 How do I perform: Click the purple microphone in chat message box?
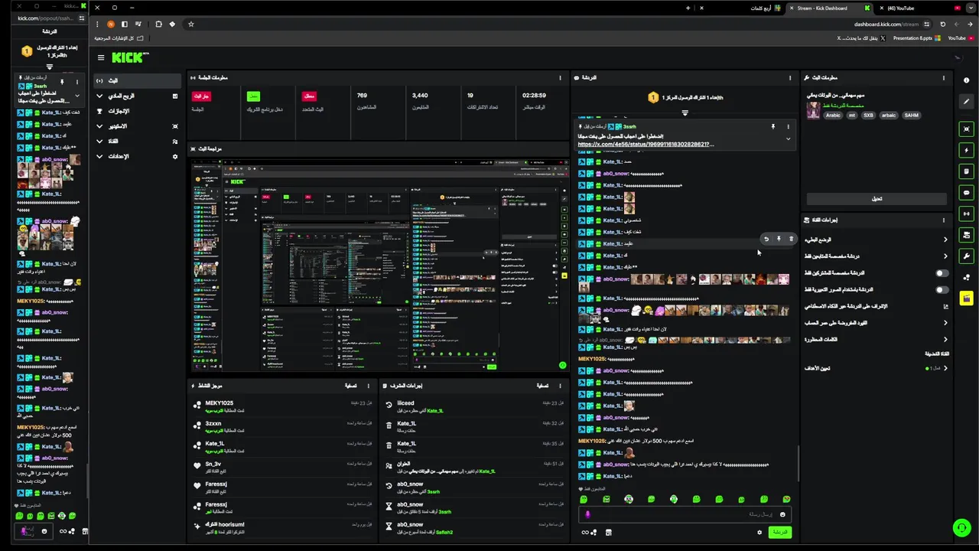click(x=587, y=514)
